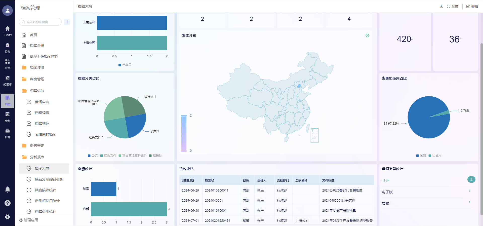483x226 pixels.
Task: Collapse the 档案借阅 folder
Action: [x=37, y=91]
